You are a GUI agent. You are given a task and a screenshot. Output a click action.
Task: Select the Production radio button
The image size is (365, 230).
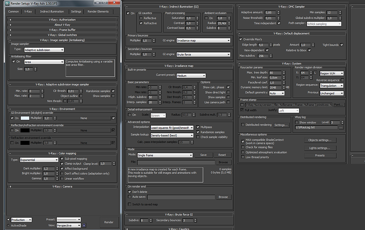point(8,219)
